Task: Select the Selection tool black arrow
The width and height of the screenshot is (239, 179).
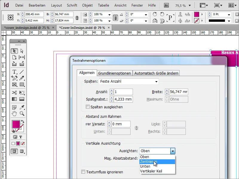Action: (x=14, y=51)
